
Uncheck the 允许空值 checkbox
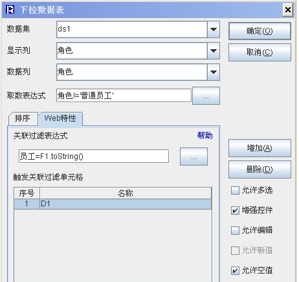[x=235, y=270]
